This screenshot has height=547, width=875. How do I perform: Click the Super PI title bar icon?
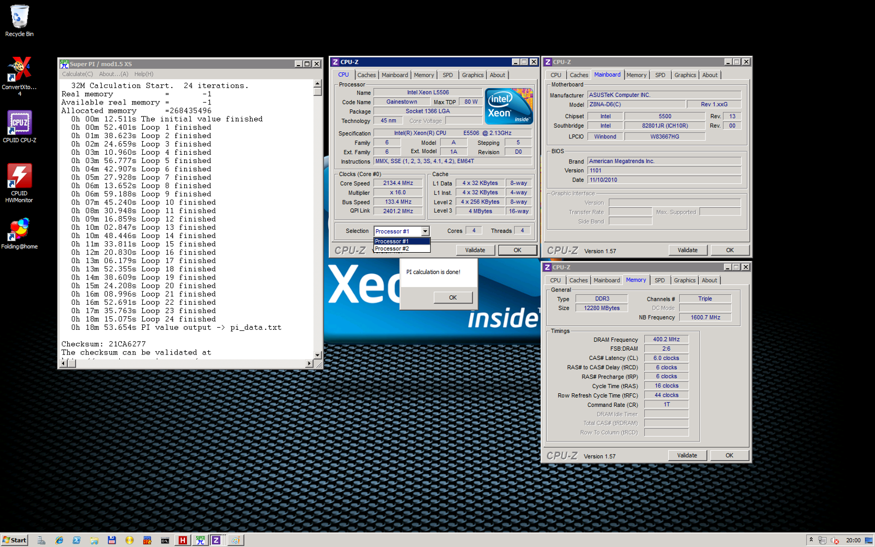pyautogui.click(x=64, y=63)
